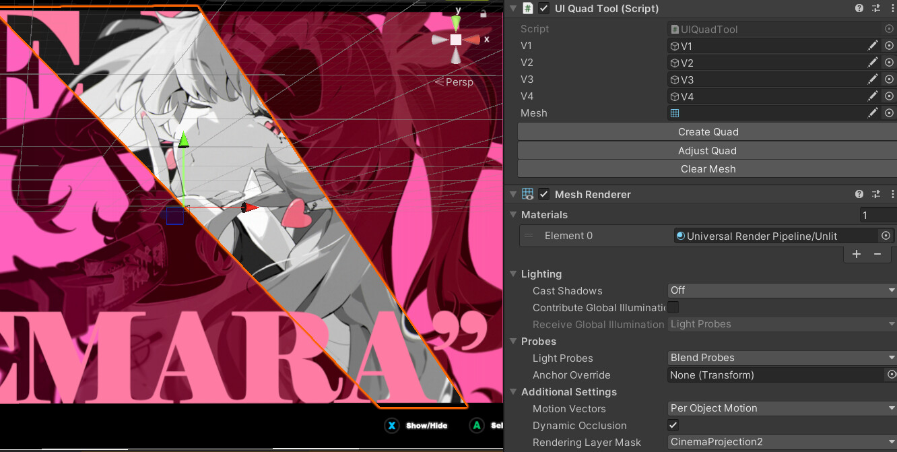Open the Cast Shadows dropdown

[x=782, y=290]
